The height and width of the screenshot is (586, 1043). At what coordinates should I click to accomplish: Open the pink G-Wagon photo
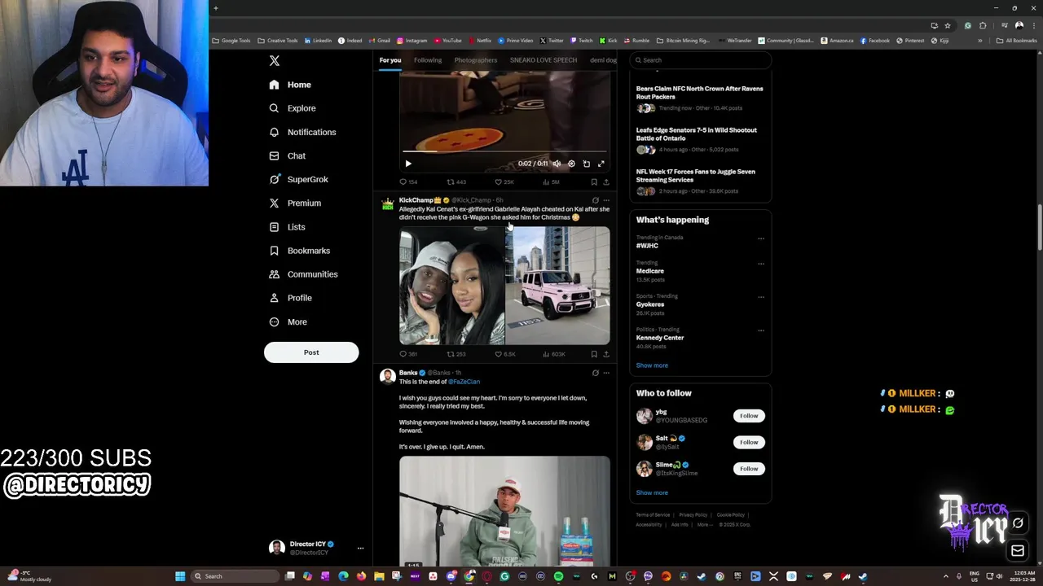[x=557, y=286]
